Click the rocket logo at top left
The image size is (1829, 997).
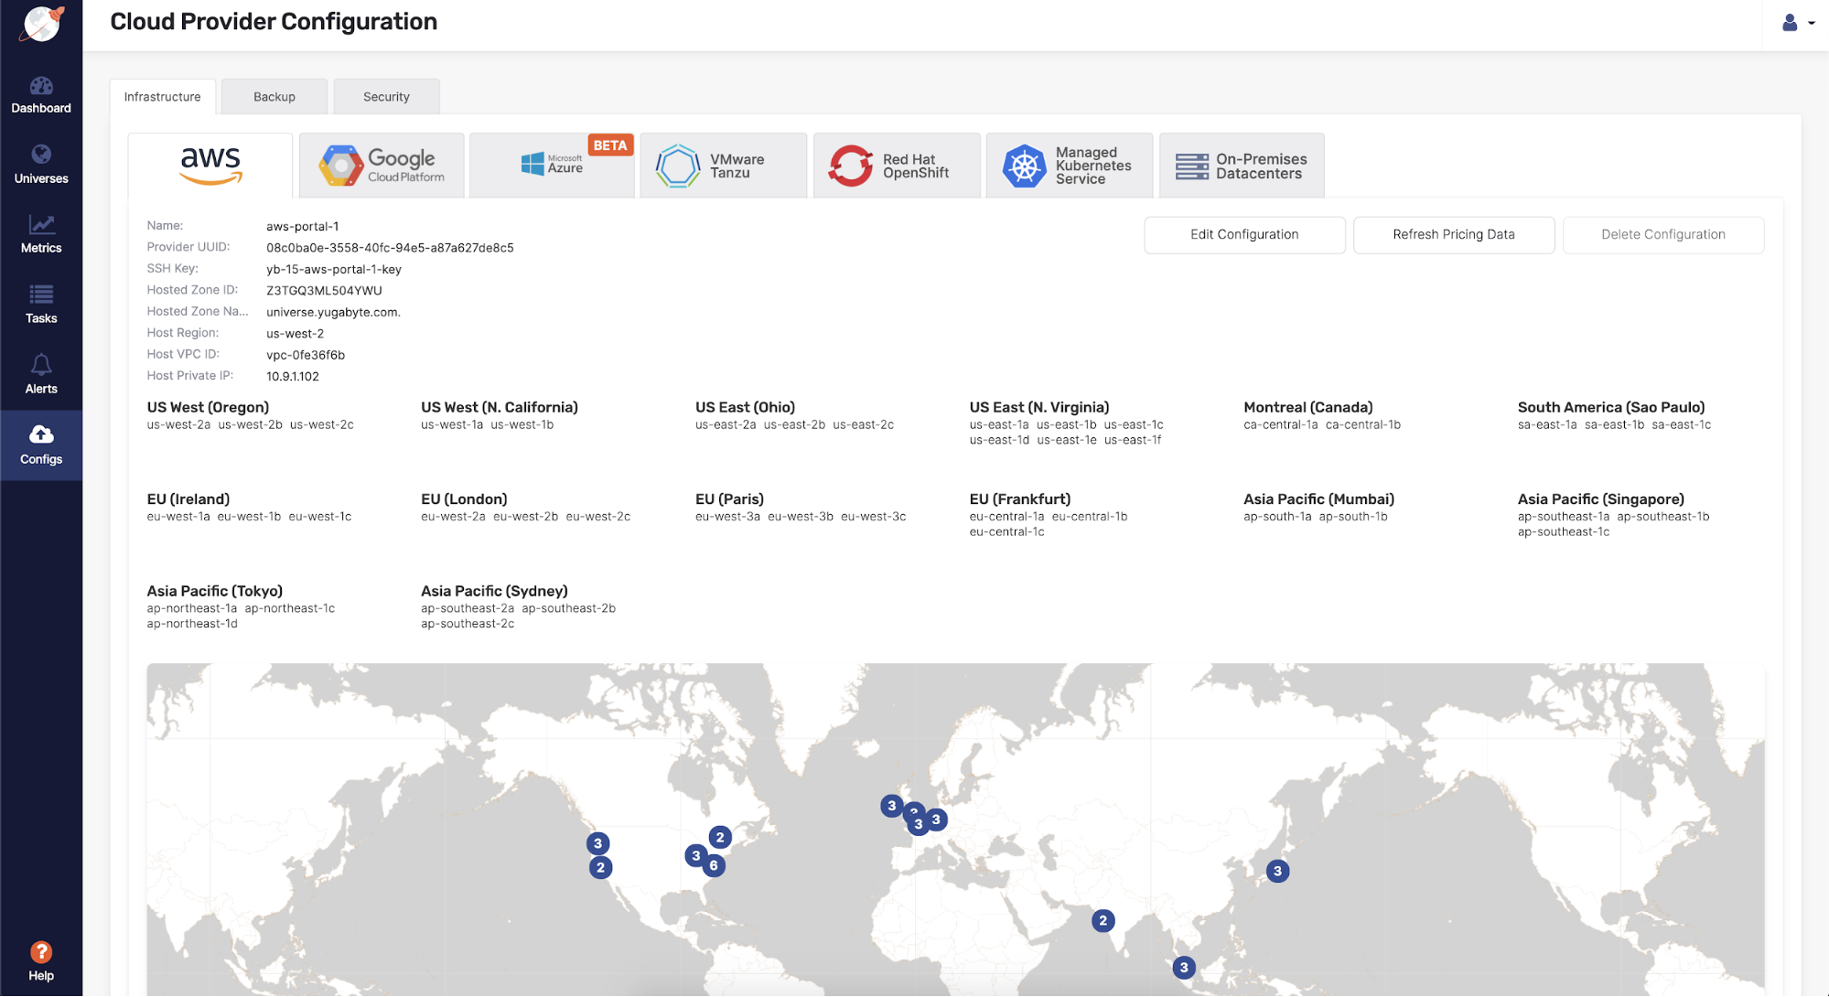(x=42, y=23)
